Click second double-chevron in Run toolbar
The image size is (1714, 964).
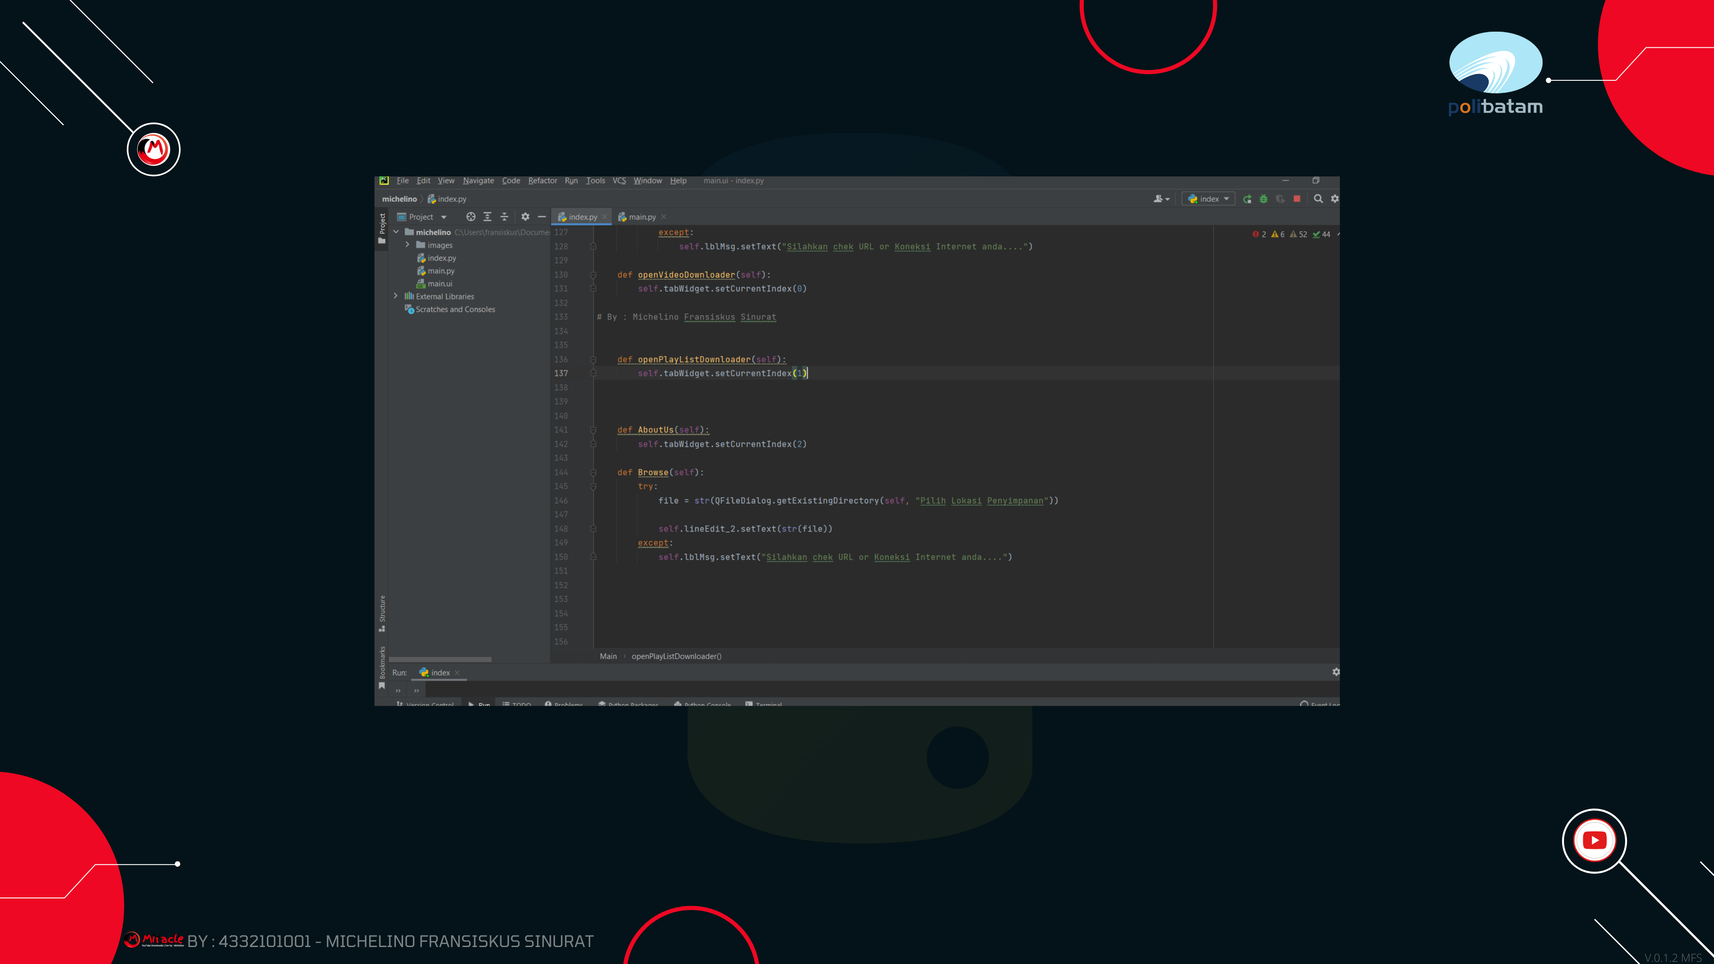pyautogui.click(x=416, y=690)
